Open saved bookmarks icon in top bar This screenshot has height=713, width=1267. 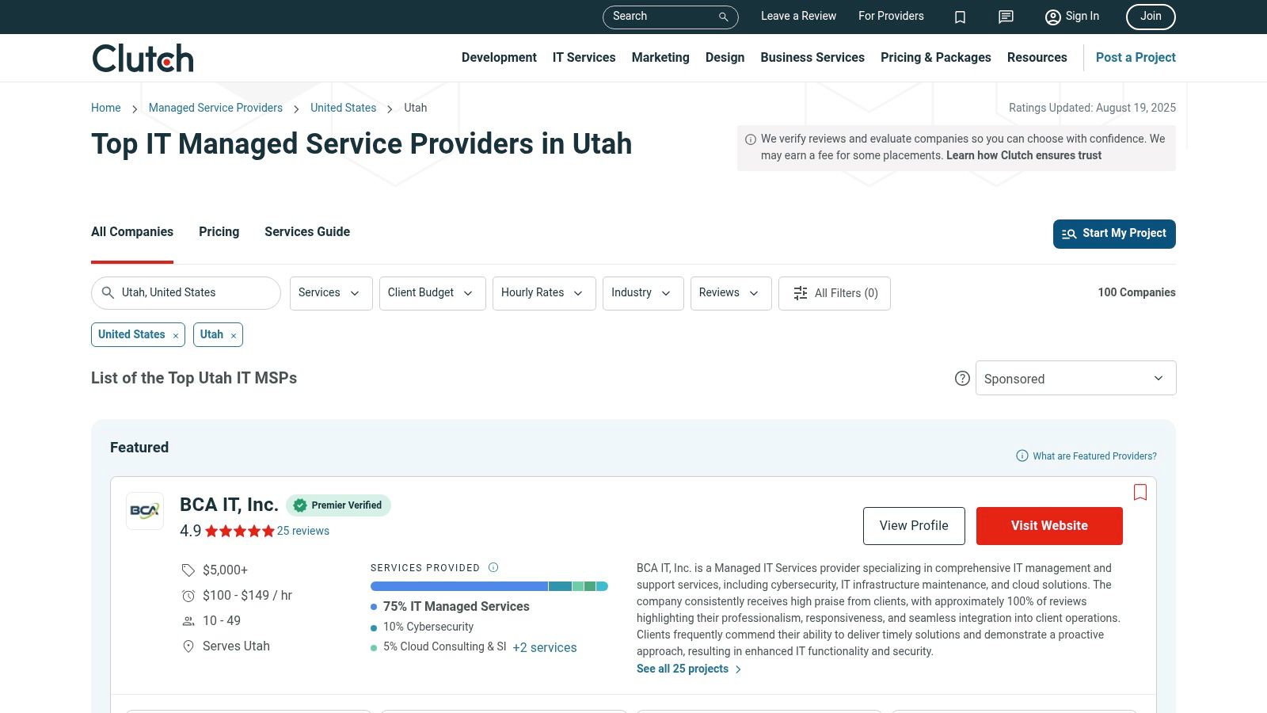pos(960,17)
